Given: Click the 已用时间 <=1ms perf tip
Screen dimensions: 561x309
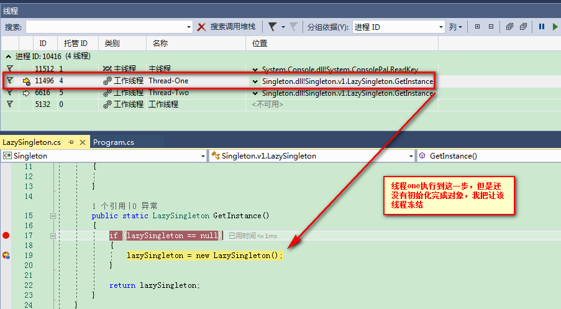Looking at the screenshot, I should pyautogui.click(x=253, y=236).
